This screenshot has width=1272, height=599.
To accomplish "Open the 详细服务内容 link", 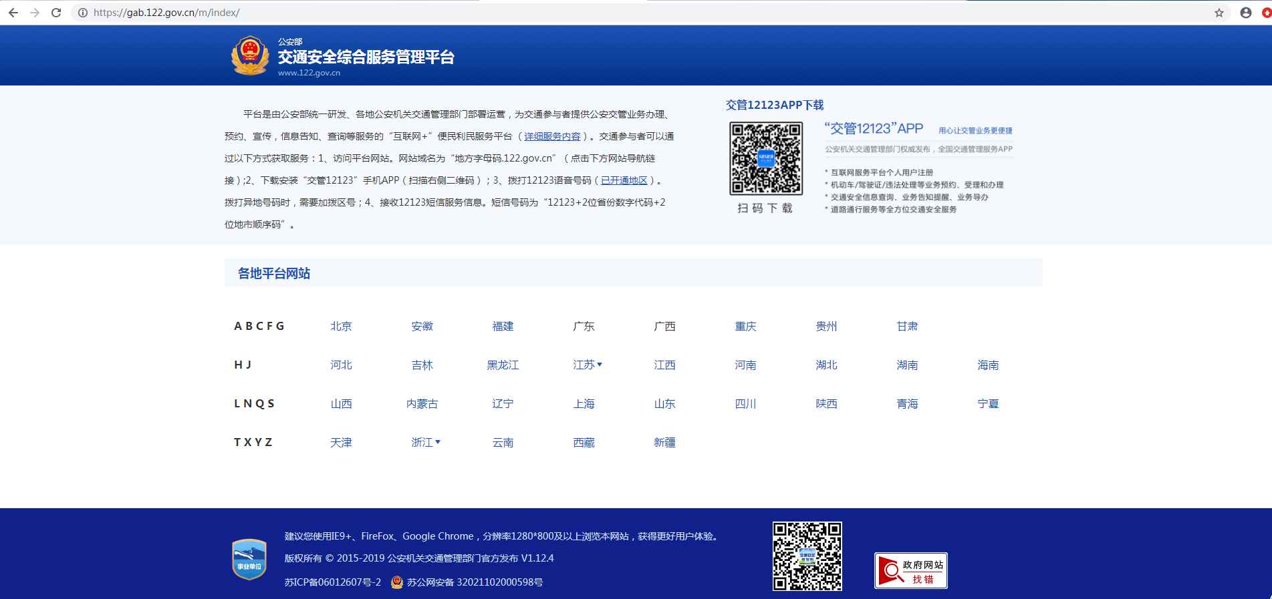I will [552, 136].
